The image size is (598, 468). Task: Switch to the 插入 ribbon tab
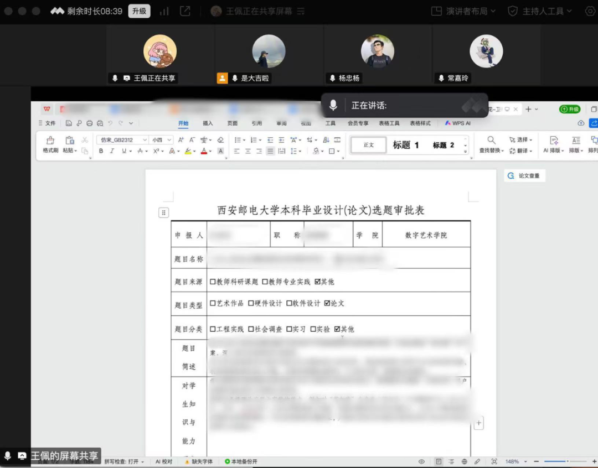[208, 123]
